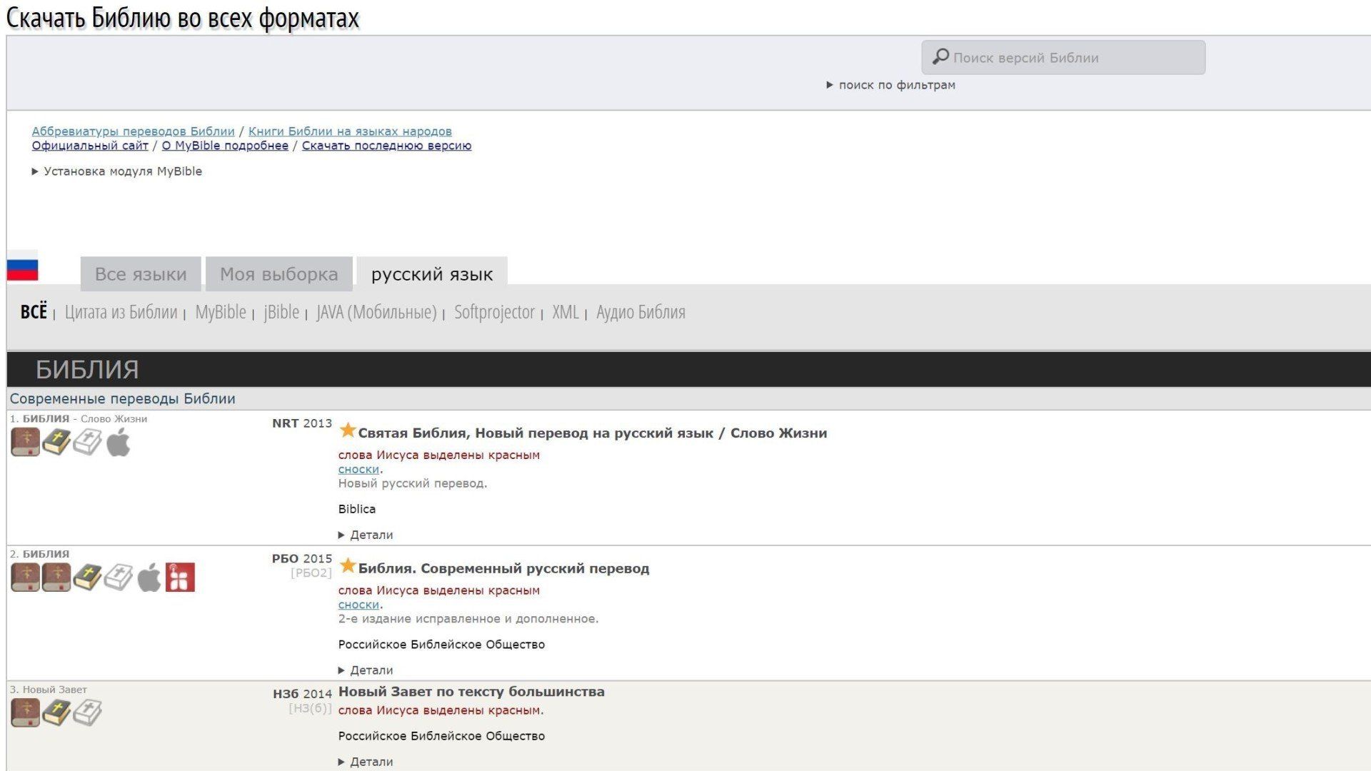Visit the Официальный сайт link

tap(90, 146)
